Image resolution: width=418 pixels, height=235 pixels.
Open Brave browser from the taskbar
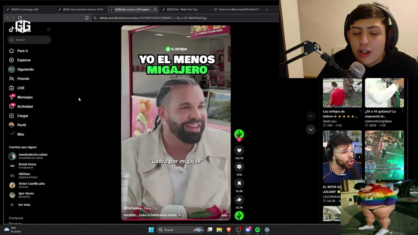coord(229,230)
